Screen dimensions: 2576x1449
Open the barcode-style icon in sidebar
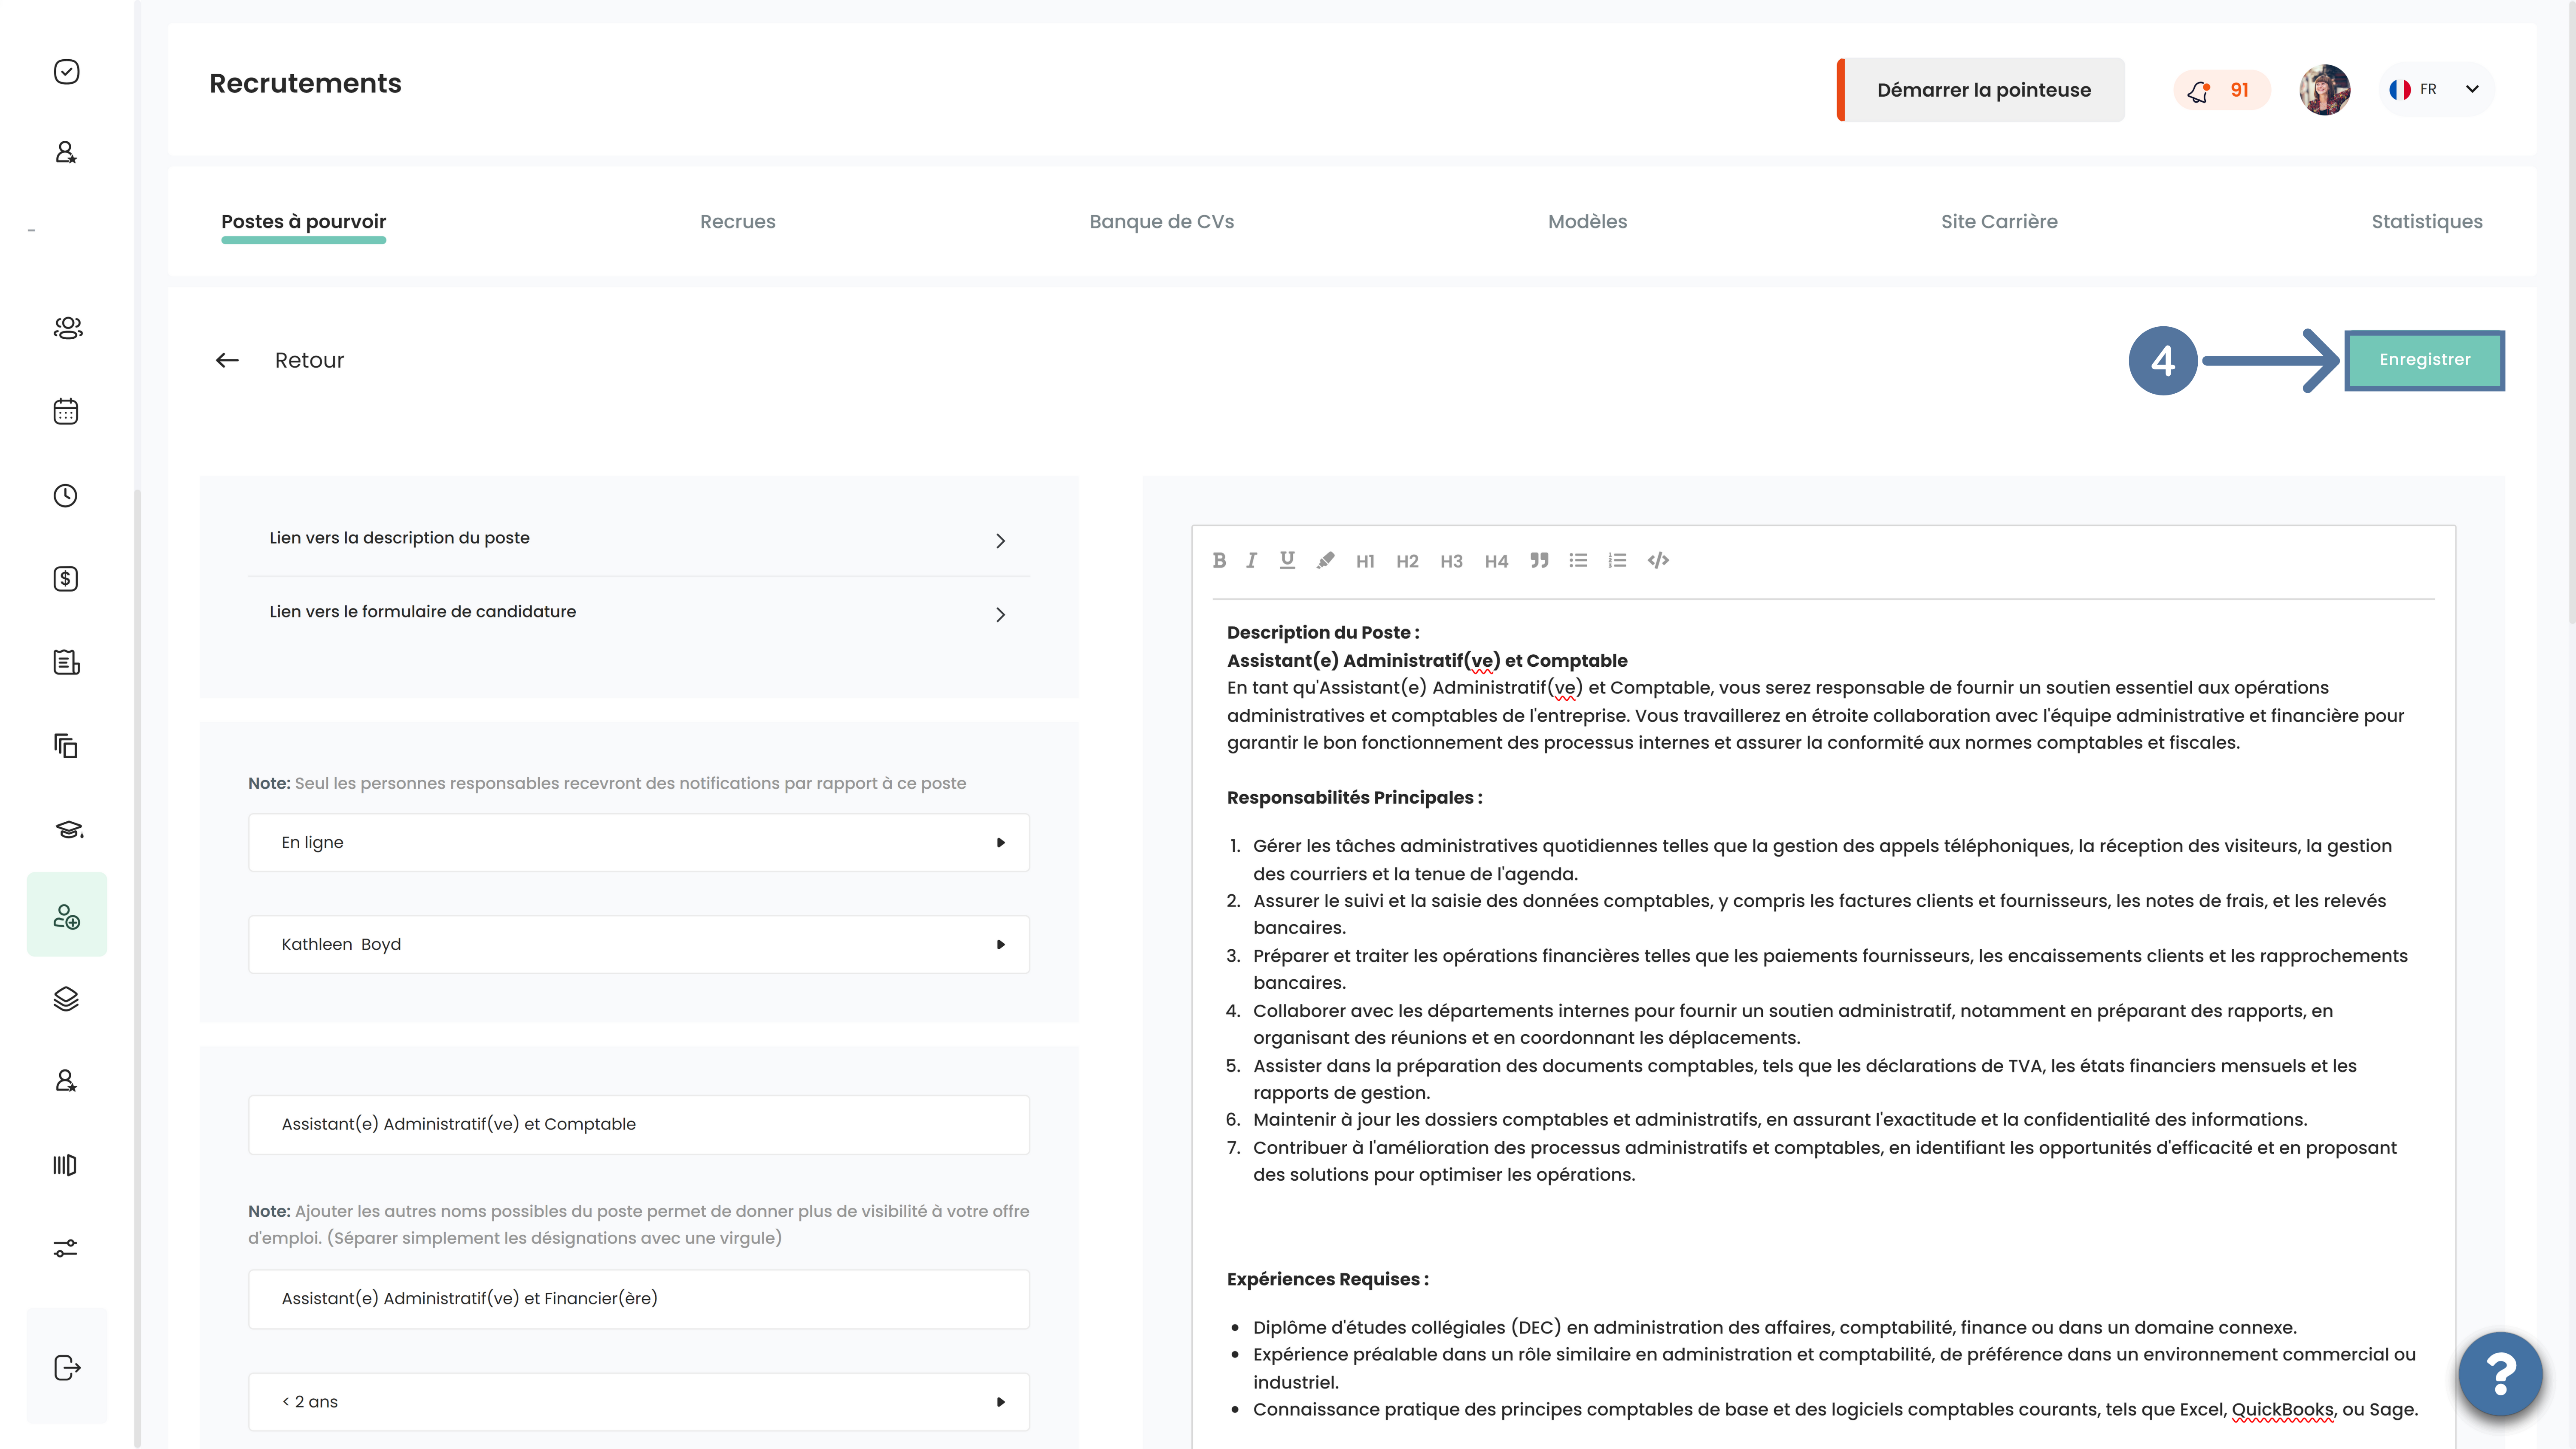[65, 1165]
